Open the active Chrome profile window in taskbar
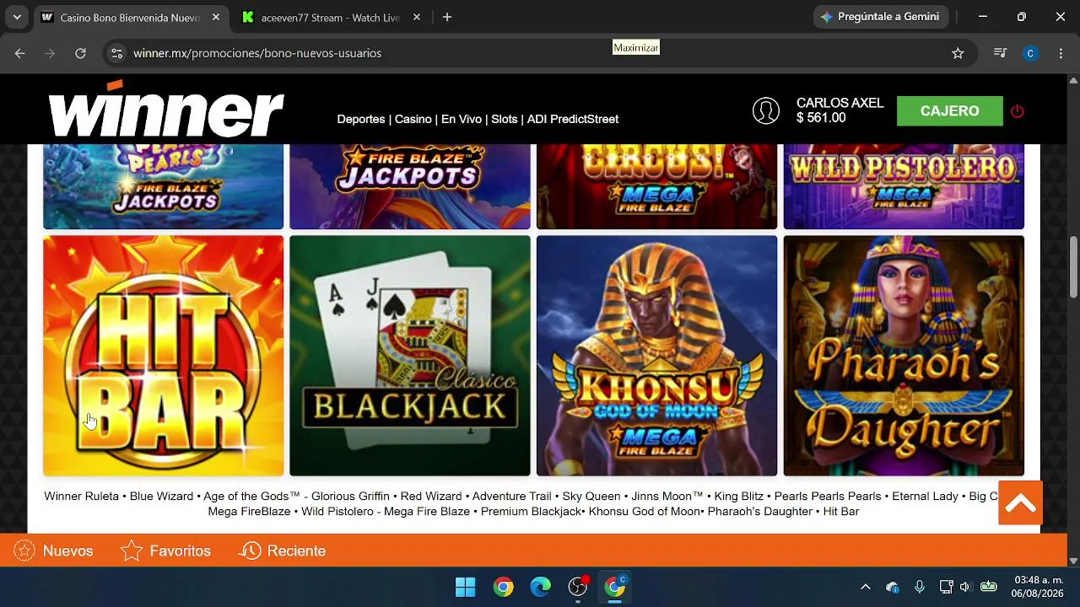Viewport: 1080px width, 607px height. tap(616, 587)
